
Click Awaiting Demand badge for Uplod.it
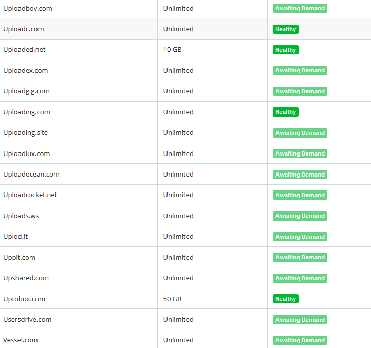point(300,237)
